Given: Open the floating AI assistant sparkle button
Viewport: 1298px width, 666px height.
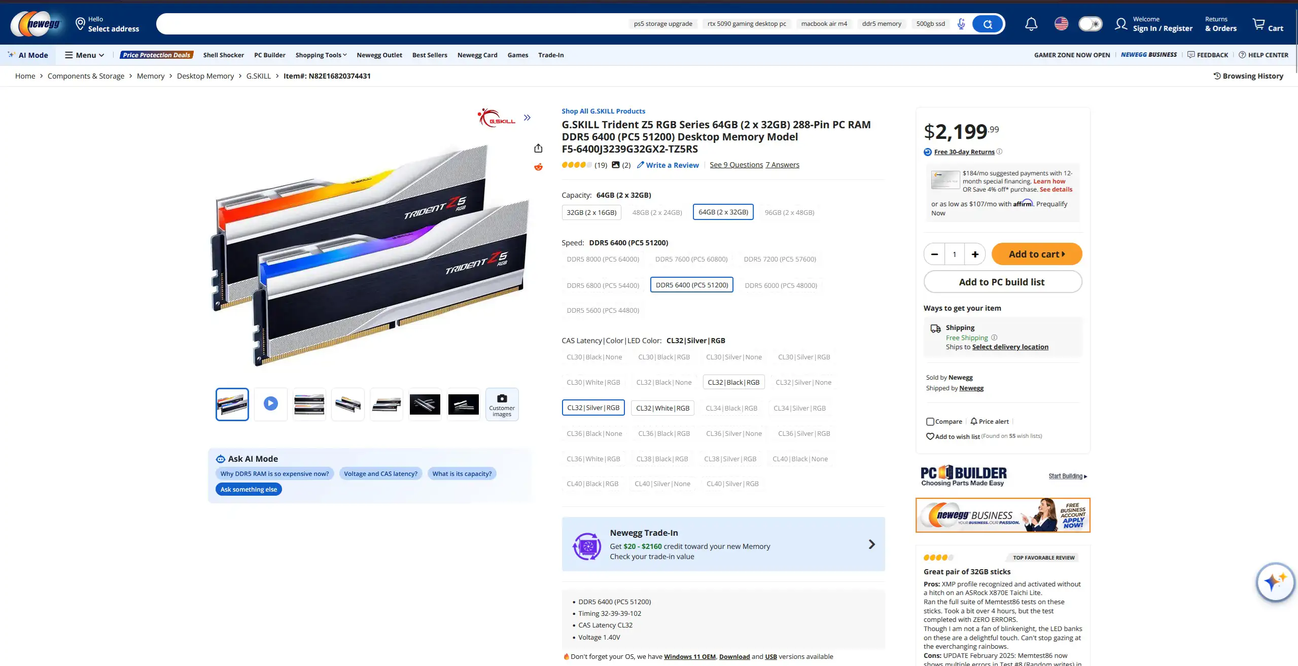Looking at the screenshot, I should click(x=1275, y=581).
